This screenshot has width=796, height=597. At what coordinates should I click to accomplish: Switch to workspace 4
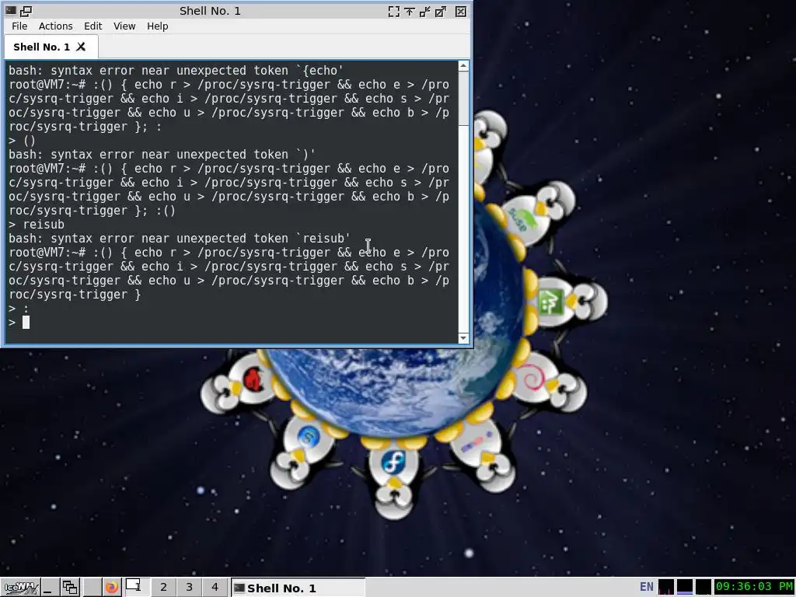click(x=215, y=588)
